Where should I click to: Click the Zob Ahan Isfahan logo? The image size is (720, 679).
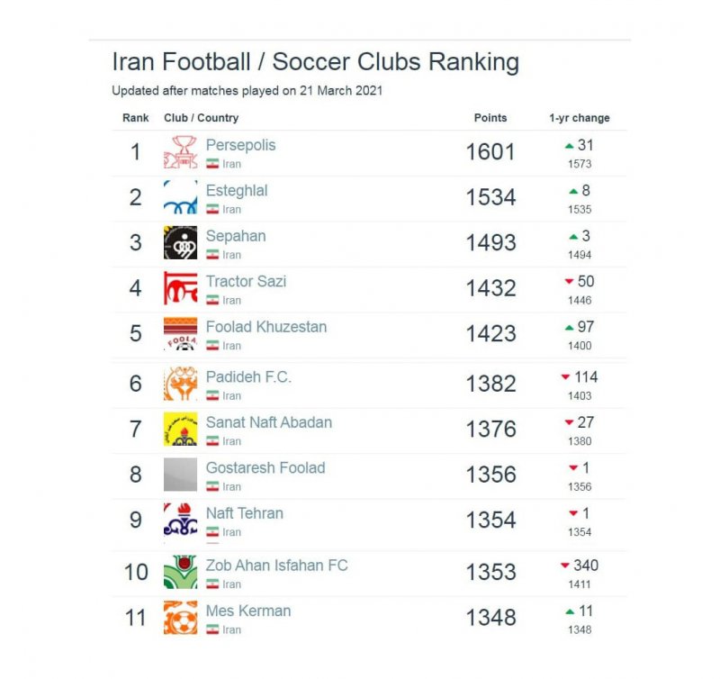180,572
